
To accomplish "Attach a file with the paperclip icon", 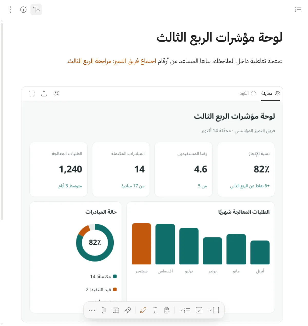I will click(104, 310).
